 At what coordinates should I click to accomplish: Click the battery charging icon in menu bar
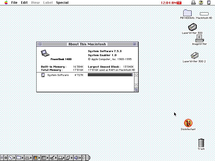tap(179, 3)
